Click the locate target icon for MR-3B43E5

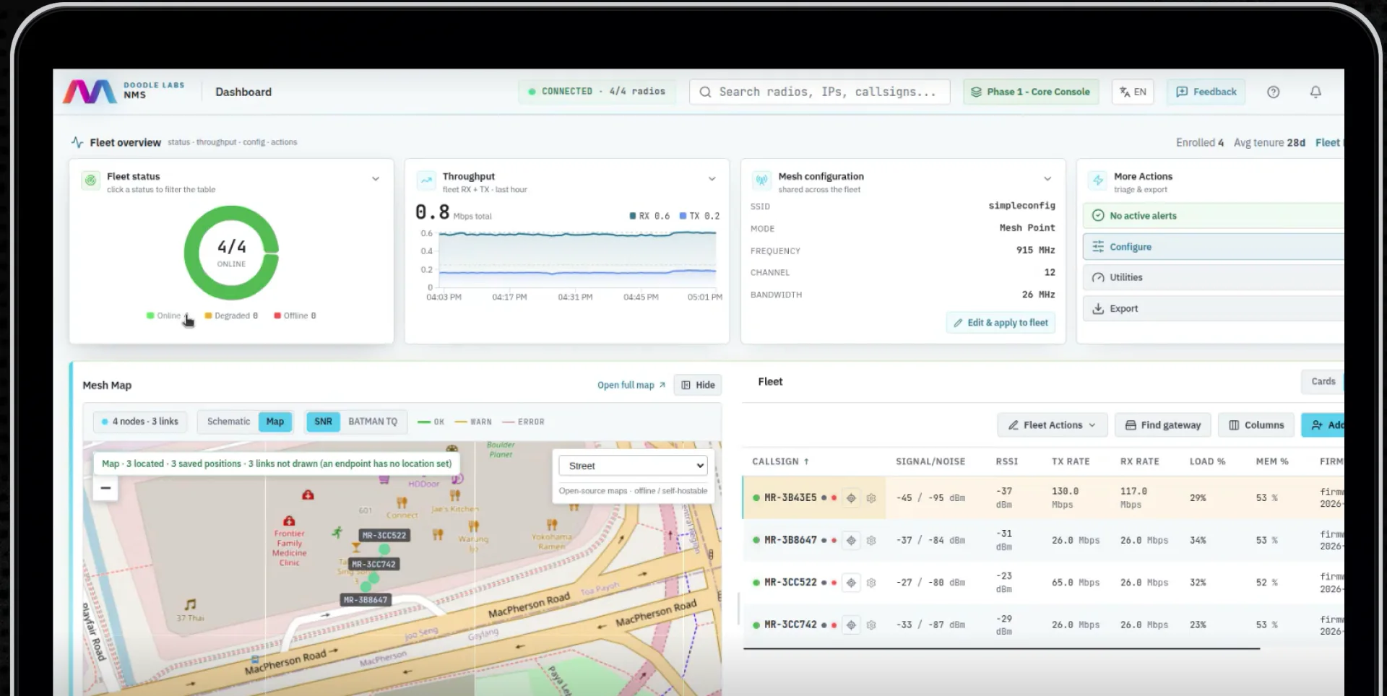(x=851, y=497)
